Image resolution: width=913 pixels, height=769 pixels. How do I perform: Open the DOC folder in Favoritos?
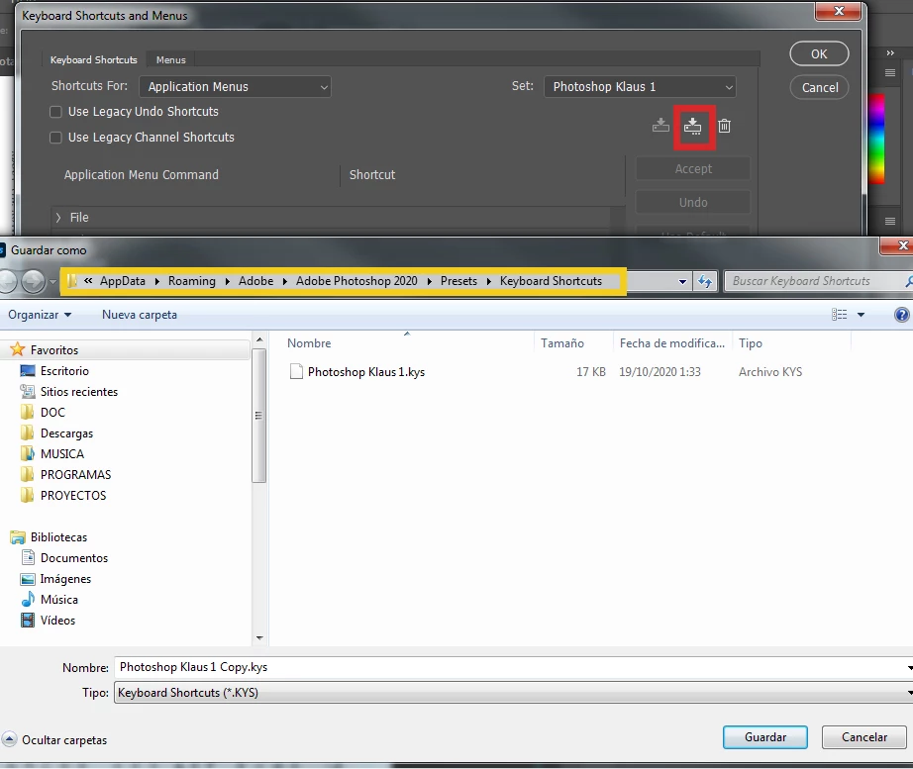(52, 413)
